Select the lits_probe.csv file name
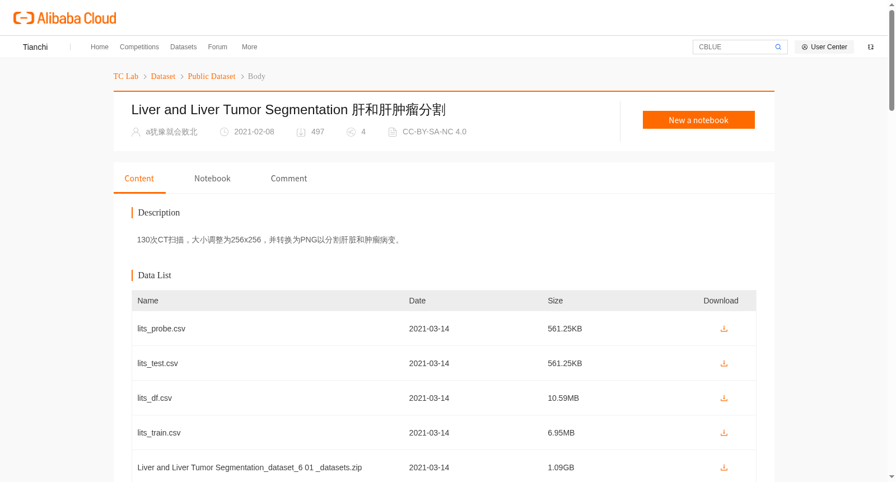896x482 pixels. 161,329
